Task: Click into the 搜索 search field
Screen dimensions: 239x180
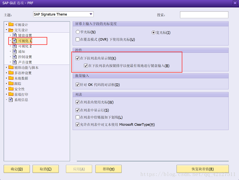Action: 204,15
